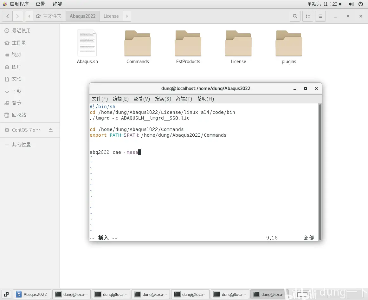This screenshot has width=368, height=300.
Task: Open terminal 查看(V) menu
Action: (142, 99)
